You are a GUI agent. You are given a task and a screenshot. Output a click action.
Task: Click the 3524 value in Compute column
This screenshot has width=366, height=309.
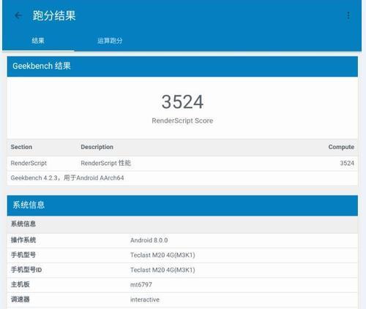[347, 163]
